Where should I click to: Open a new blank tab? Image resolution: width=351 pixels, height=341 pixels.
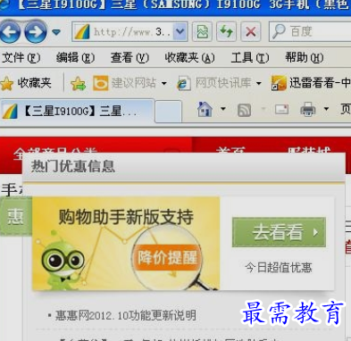click(x=169, y=112)
